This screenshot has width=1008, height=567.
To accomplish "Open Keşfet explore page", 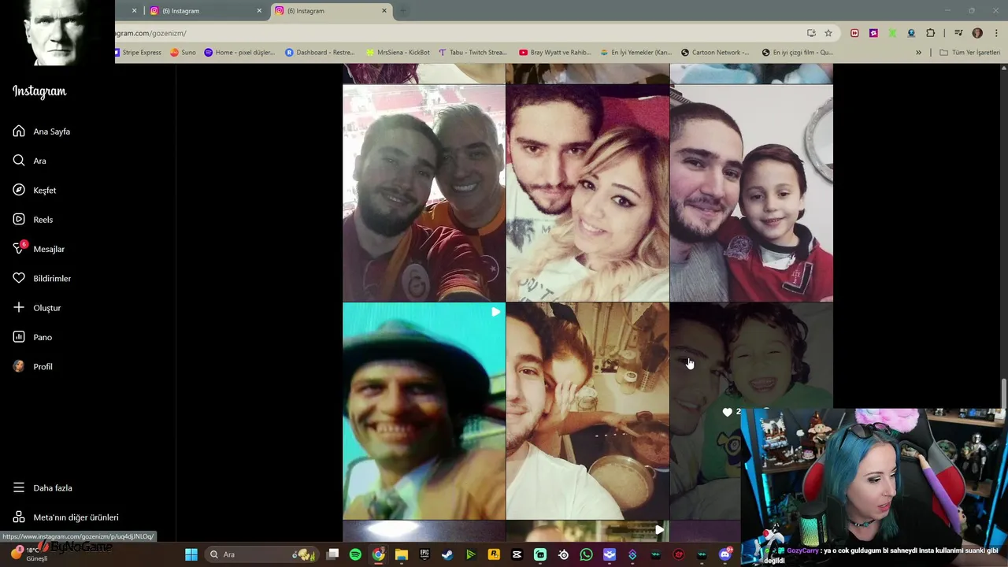I will click(35, 190).
